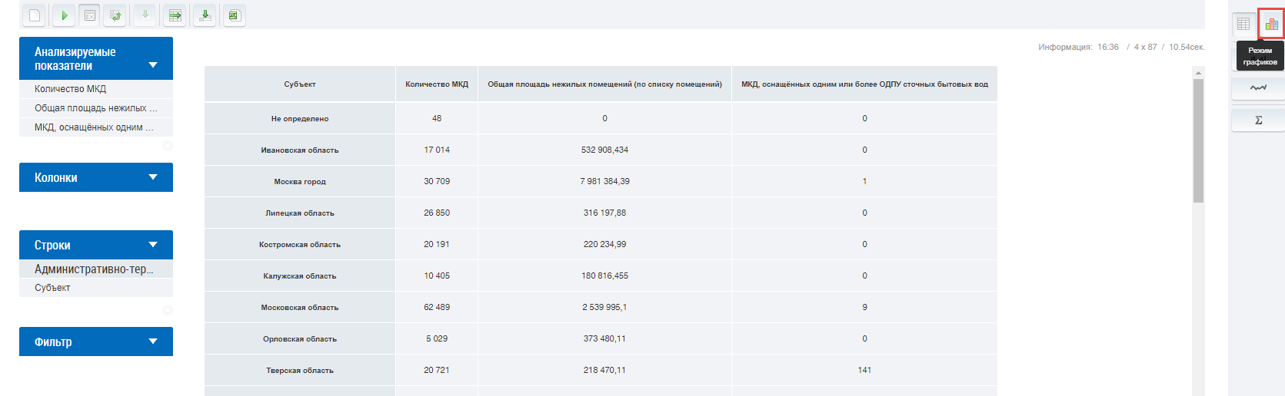Click МКД, оснащённых ОДПУ column header
The width and height of the screenshot is (1285, 396).
click(864, 84)
